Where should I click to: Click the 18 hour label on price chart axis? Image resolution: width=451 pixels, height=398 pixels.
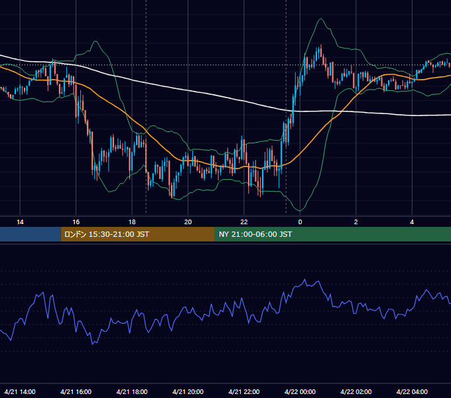tap(132, 222)
